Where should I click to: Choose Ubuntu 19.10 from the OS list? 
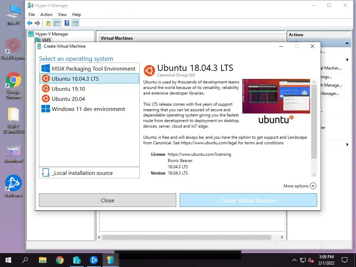89,89
